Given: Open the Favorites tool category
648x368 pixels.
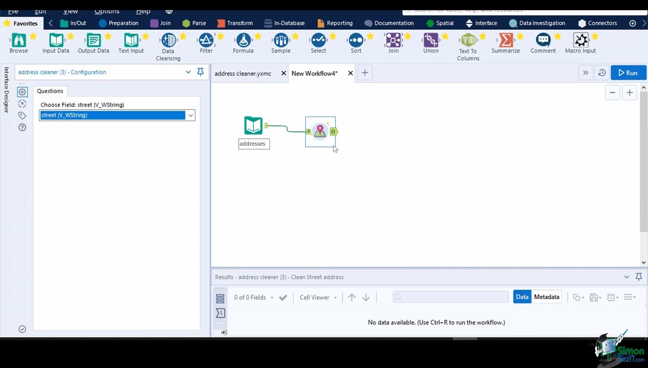Looking at the screenshot, I should coord(21,23).
